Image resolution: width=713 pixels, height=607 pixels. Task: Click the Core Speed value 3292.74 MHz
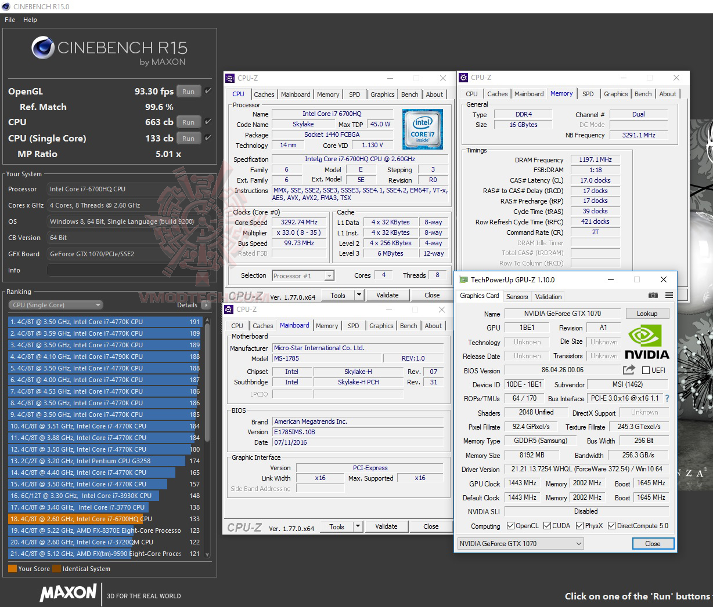300,222
